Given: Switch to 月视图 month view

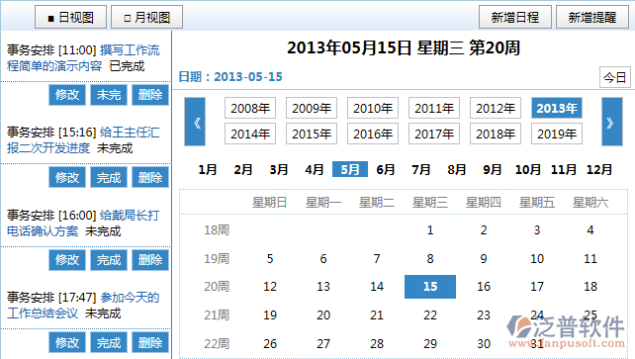Looking at the screenshot, I should click(147, 17).
